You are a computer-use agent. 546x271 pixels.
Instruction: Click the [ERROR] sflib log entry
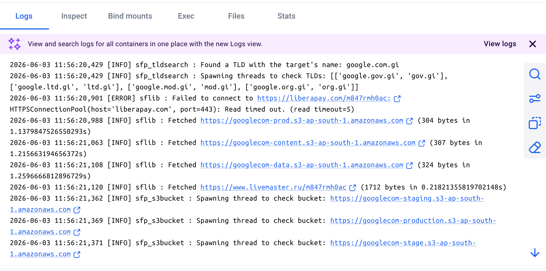pyautogui.click(x=205, y=104)
